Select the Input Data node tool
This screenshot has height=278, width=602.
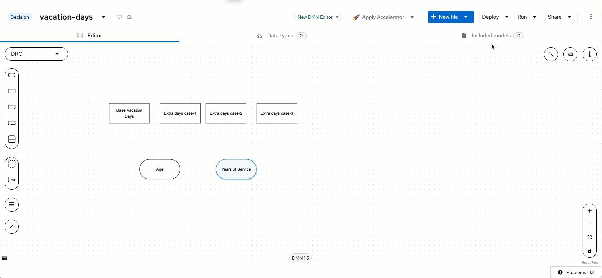[x=12, y=75]
